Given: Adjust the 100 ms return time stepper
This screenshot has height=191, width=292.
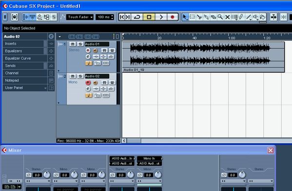Looking at the screenshot, I should tap(112, 17).
